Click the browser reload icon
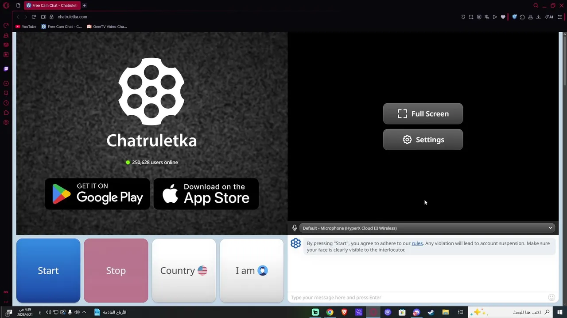 (x=34, y=17)
